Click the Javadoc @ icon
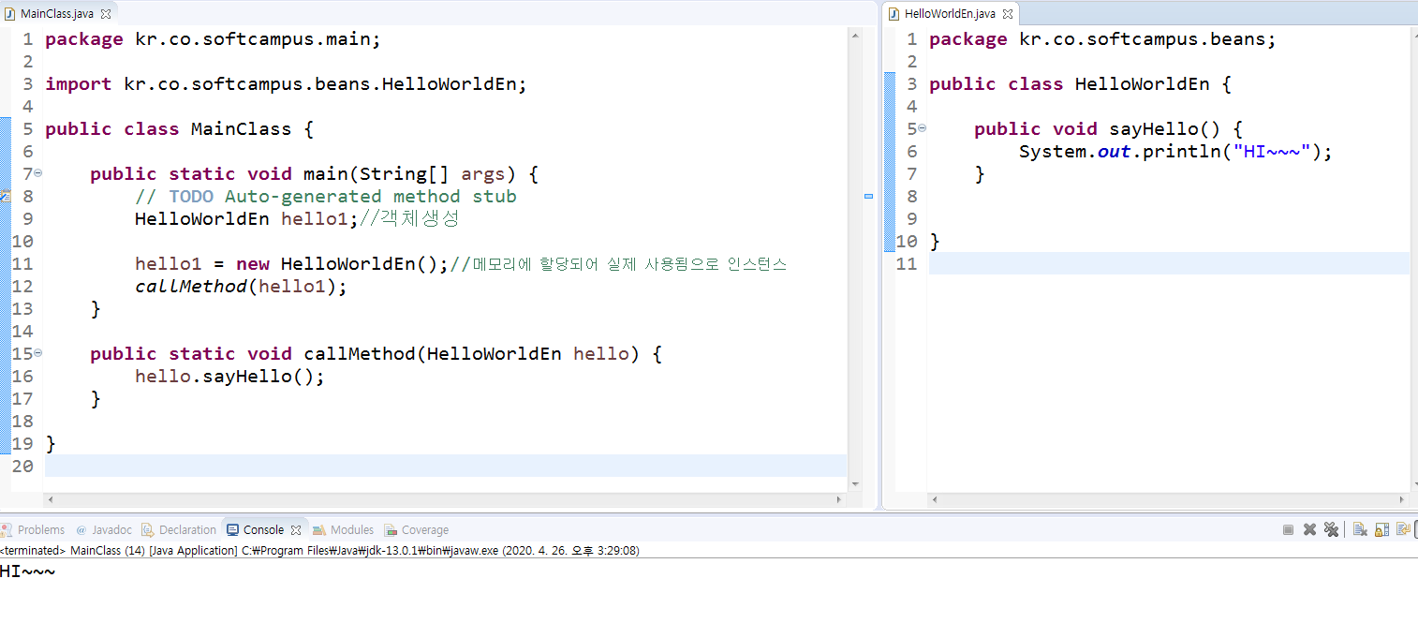The width and height of the screenshot is (1418, 623). pos(81,530)
